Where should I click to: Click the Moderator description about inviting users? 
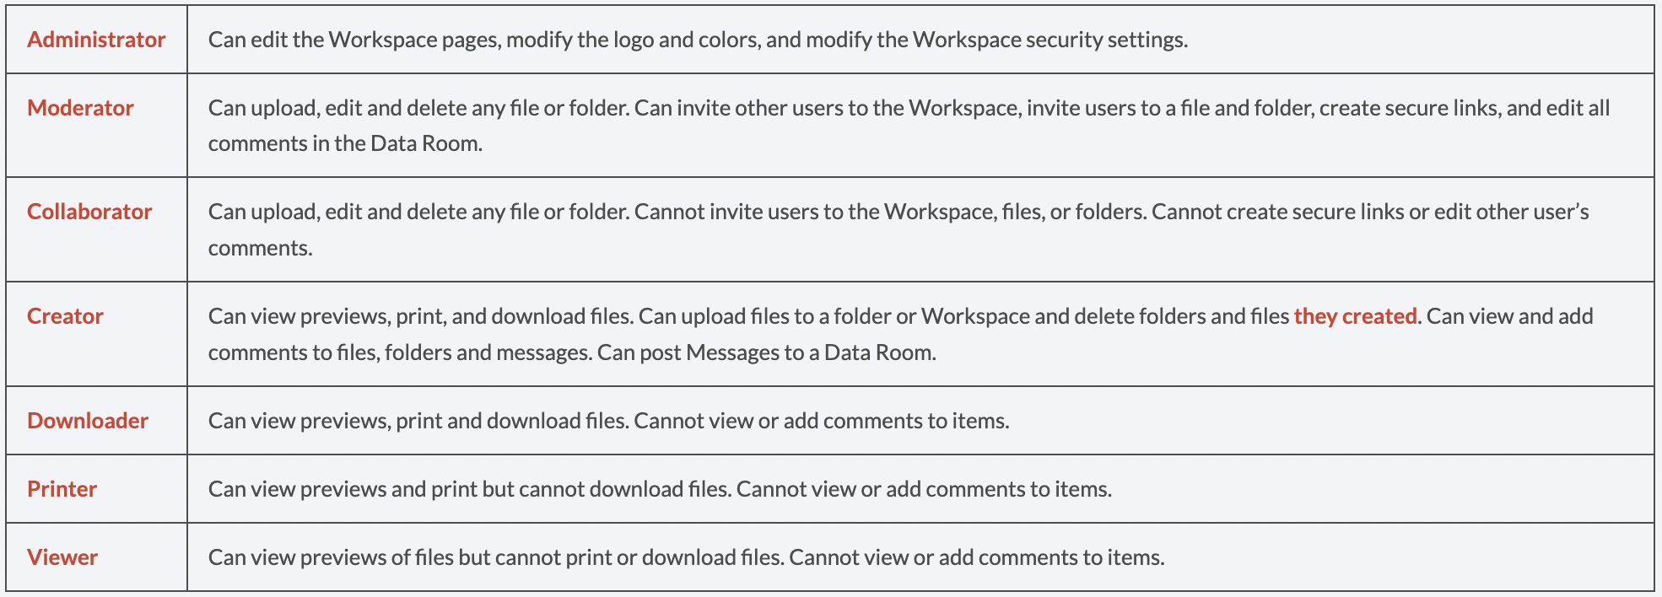point(909,126)
